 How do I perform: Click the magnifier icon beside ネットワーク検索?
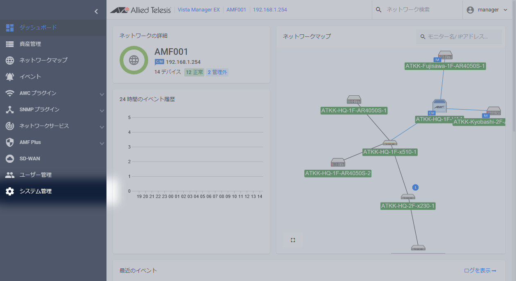point(379,10)
